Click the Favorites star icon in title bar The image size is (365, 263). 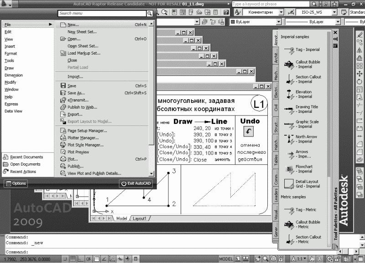(x=334, y=4)
